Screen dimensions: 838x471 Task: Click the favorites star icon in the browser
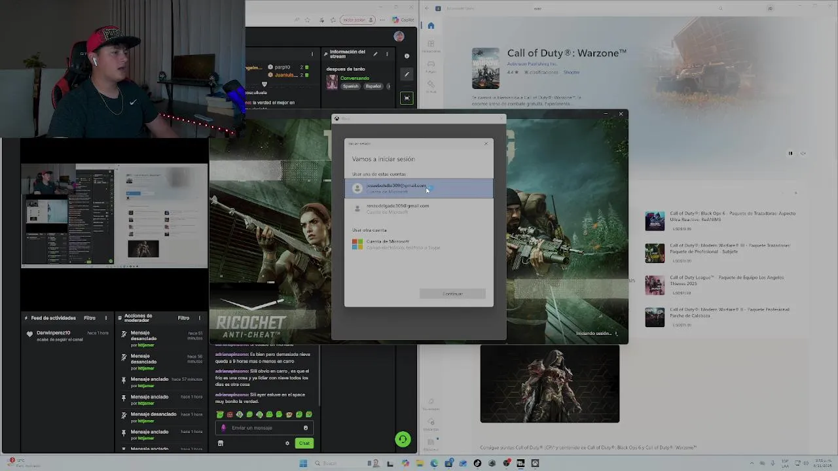(308, 20)
